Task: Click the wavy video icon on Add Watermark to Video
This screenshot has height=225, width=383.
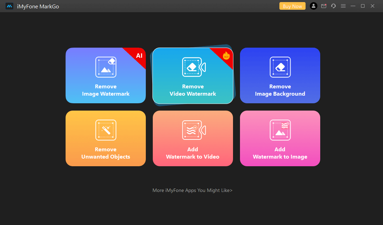Action: (194, 130)
